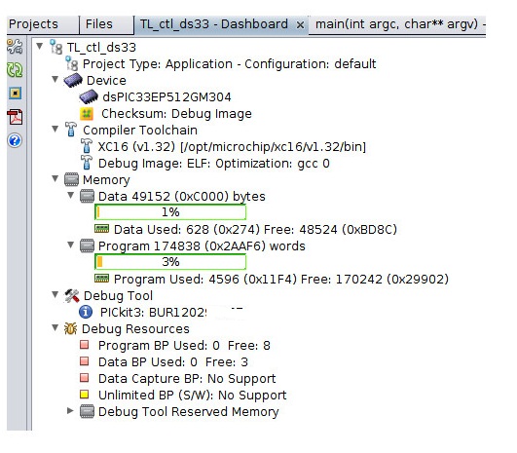The width and height of the screenshot is (517, 453).
Task: Click the Program 174838 words memory icon
Action: coord(87,245)
